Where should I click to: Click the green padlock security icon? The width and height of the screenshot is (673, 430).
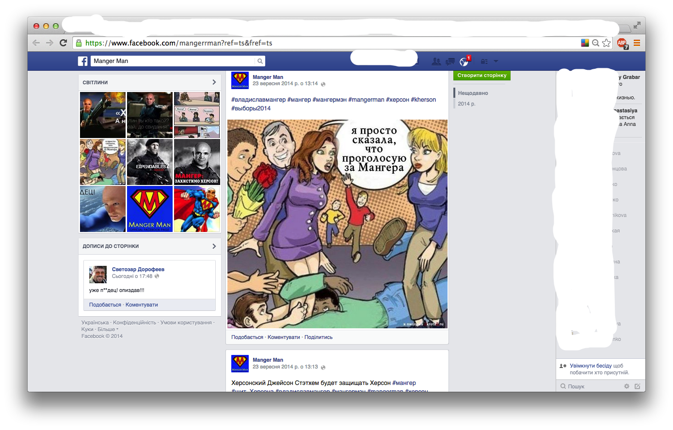(x=79, y=43)
